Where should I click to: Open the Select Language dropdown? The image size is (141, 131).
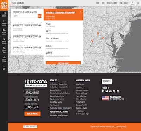[x=30, y=127]
